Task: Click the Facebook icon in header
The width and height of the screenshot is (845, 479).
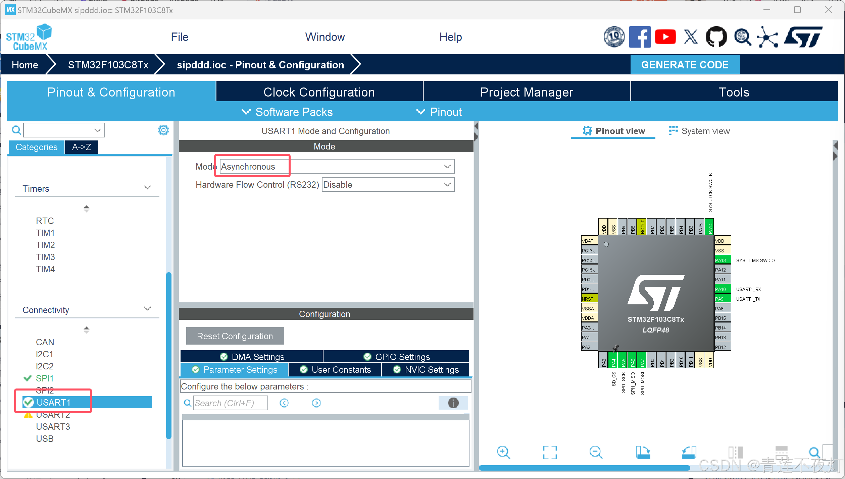Action: 640,37
